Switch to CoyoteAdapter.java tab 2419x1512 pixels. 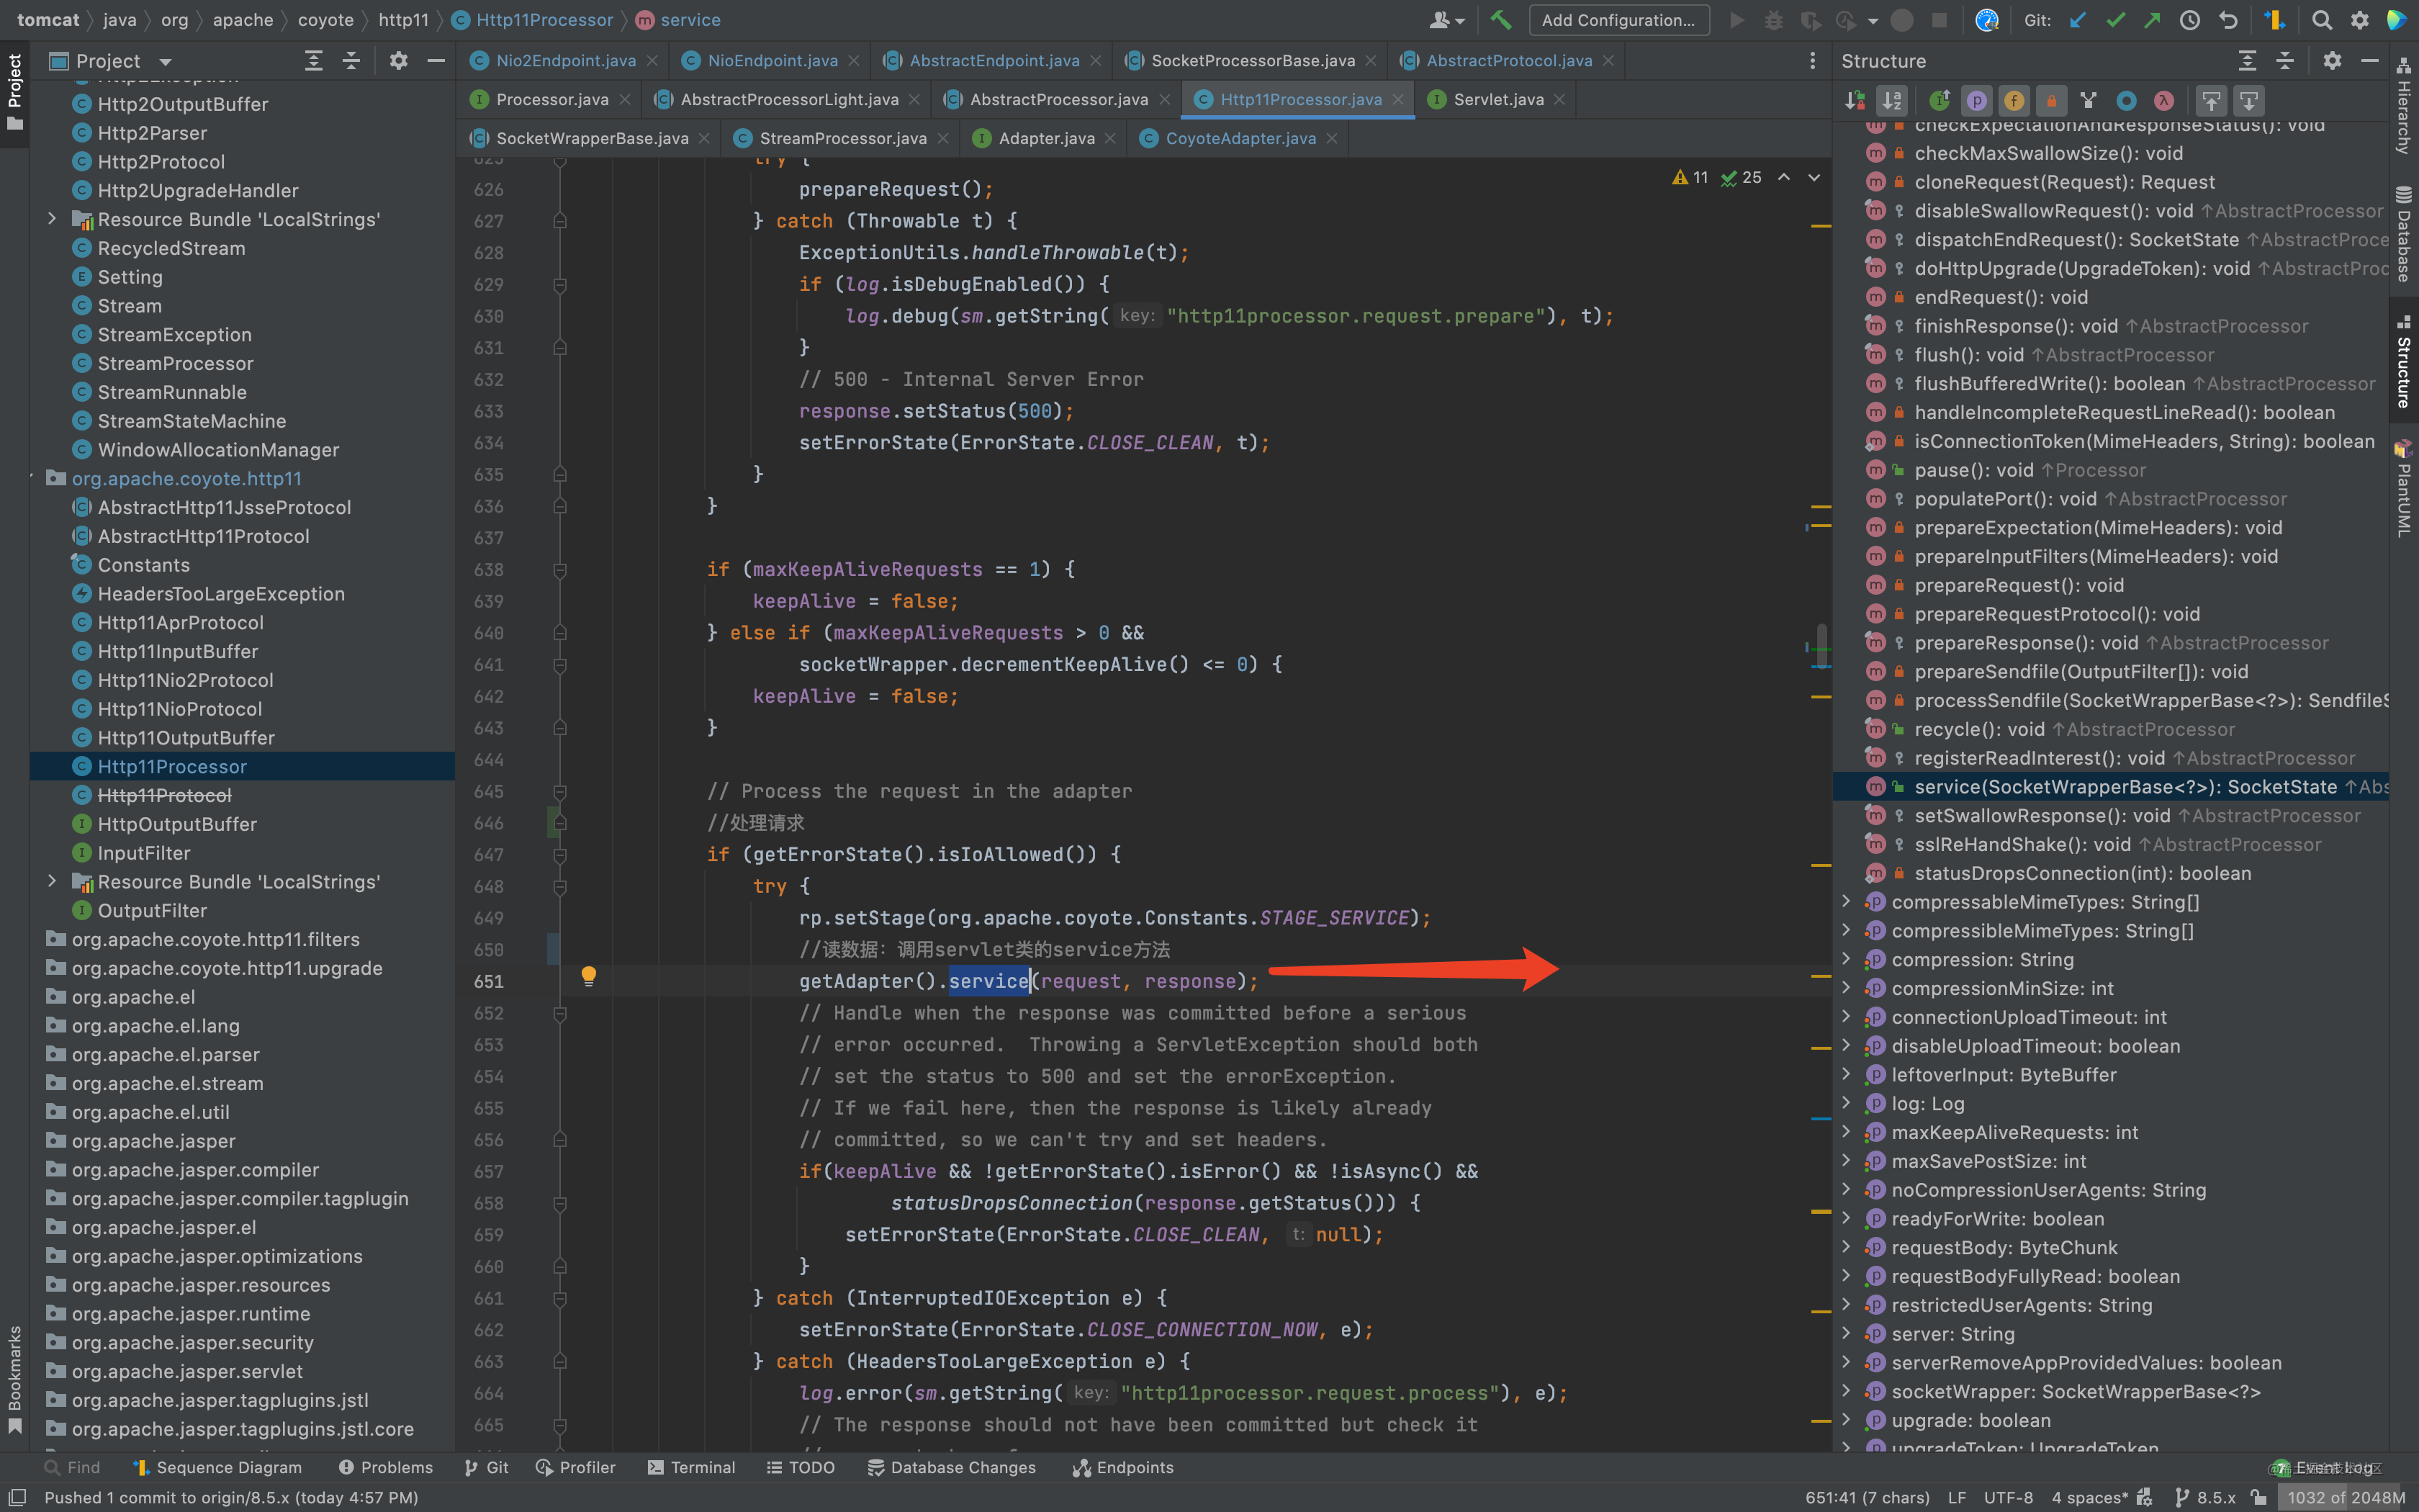click(1240, 138)
